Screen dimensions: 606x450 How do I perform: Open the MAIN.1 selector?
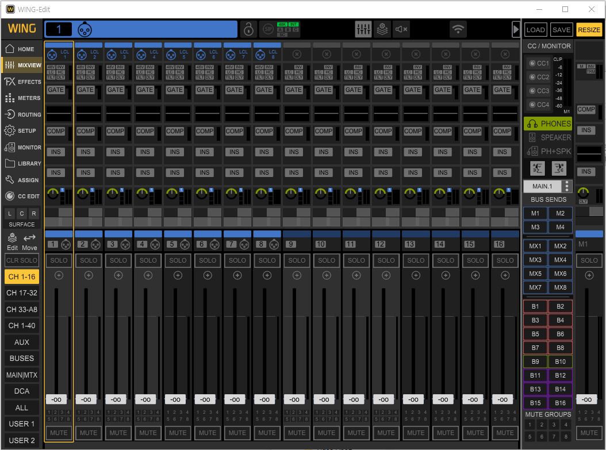click(x=542, y=186)
